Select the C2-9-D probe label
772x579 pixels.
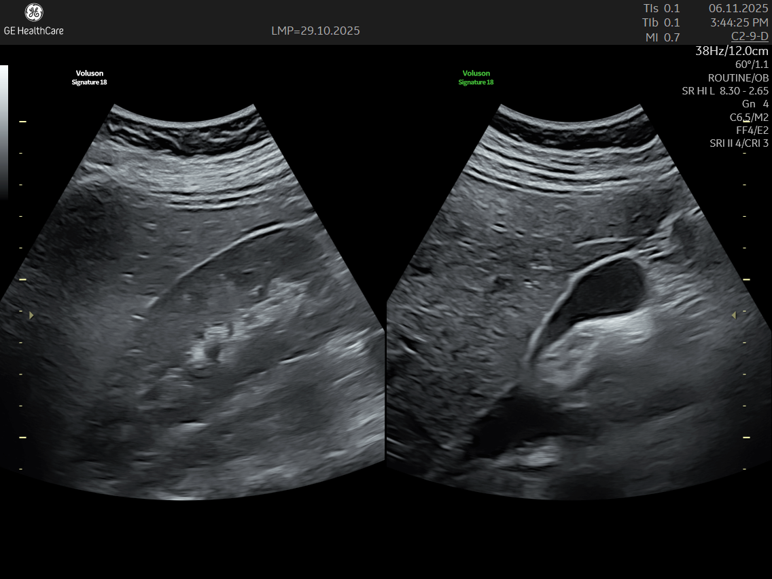click(749, 36)
